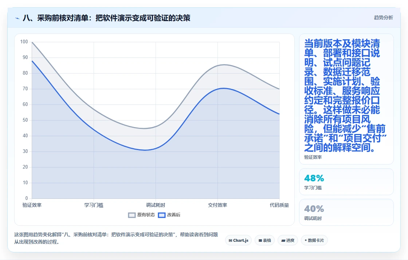
Task: Click the 调试耗时 label under 40%
Action: (x=313, y=218)
